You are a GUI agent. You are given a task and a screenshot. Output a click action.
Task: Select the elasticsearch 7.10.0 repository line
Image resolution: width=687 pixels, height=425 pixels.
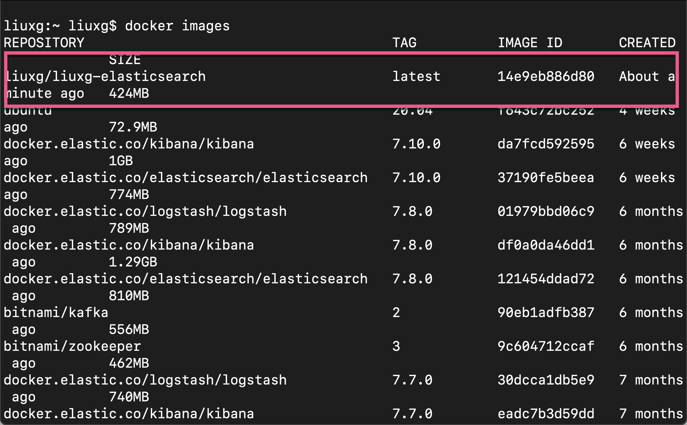point(185,177)
